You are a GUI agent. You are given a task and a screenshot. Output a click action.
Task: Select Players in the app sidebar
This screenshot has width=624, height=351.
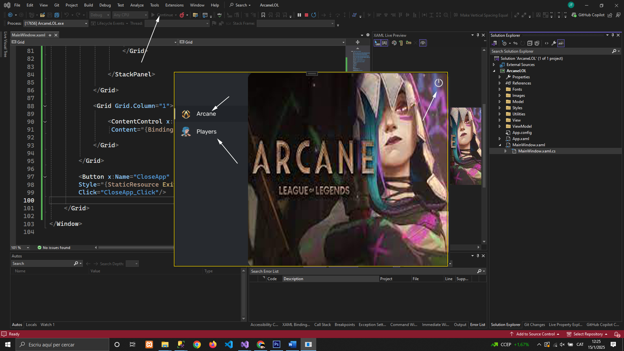(206, 132)
